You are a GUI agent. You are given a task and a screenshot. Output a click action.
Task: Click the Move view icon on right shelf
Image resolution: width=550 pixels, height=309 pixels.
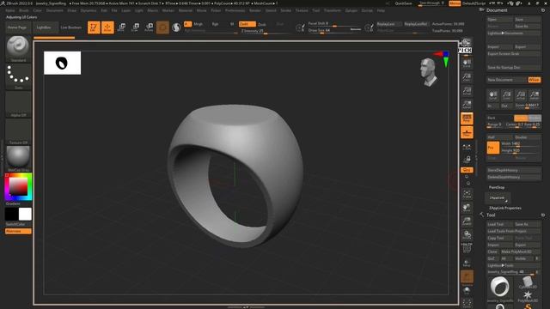(467, 208)
